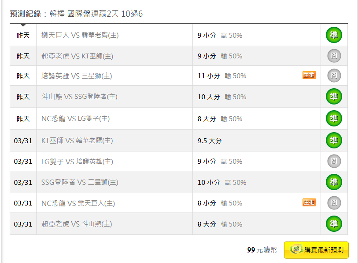The width and height of the screenshot is (358, 263).
Task: Click the orange 主推 badge on 培證英雄 VS 三星獅
Action: 309,76
